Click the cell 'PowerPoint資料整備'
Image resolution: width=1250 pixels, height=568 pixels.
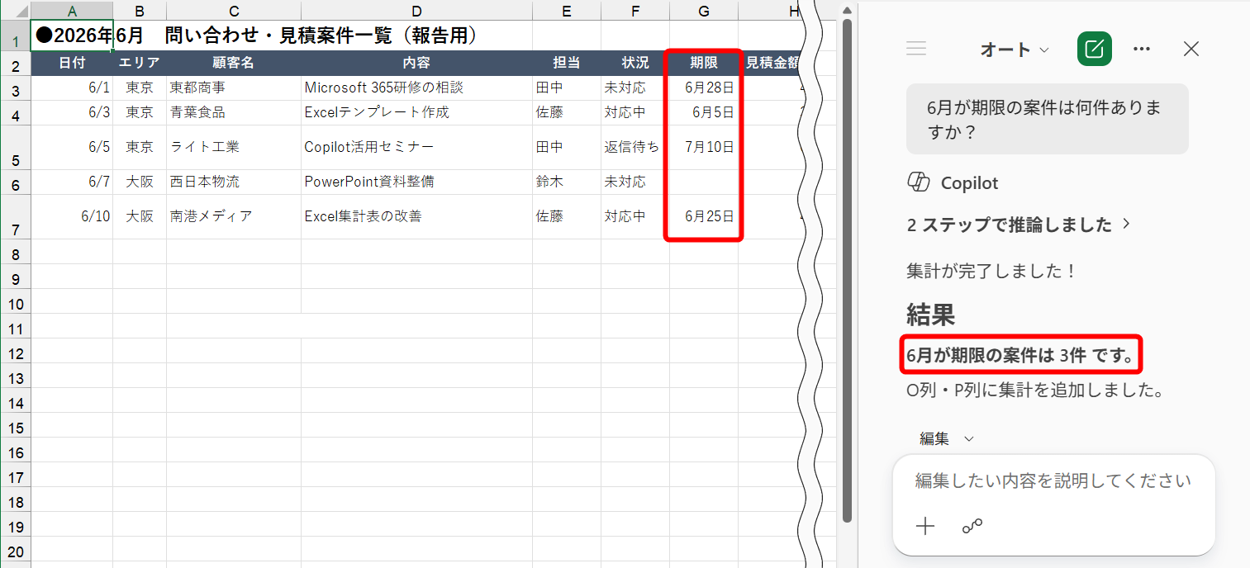(x=416, y=182)
